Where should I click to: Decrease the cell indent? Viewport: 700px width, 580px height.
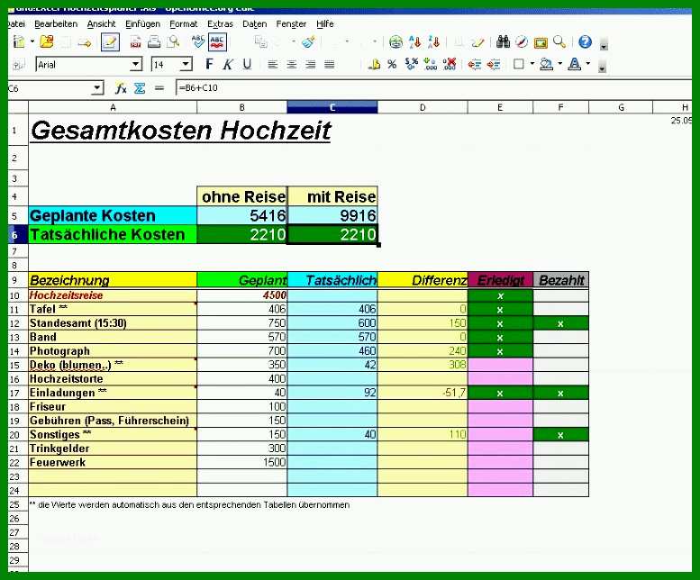click(x=475, y=65)
